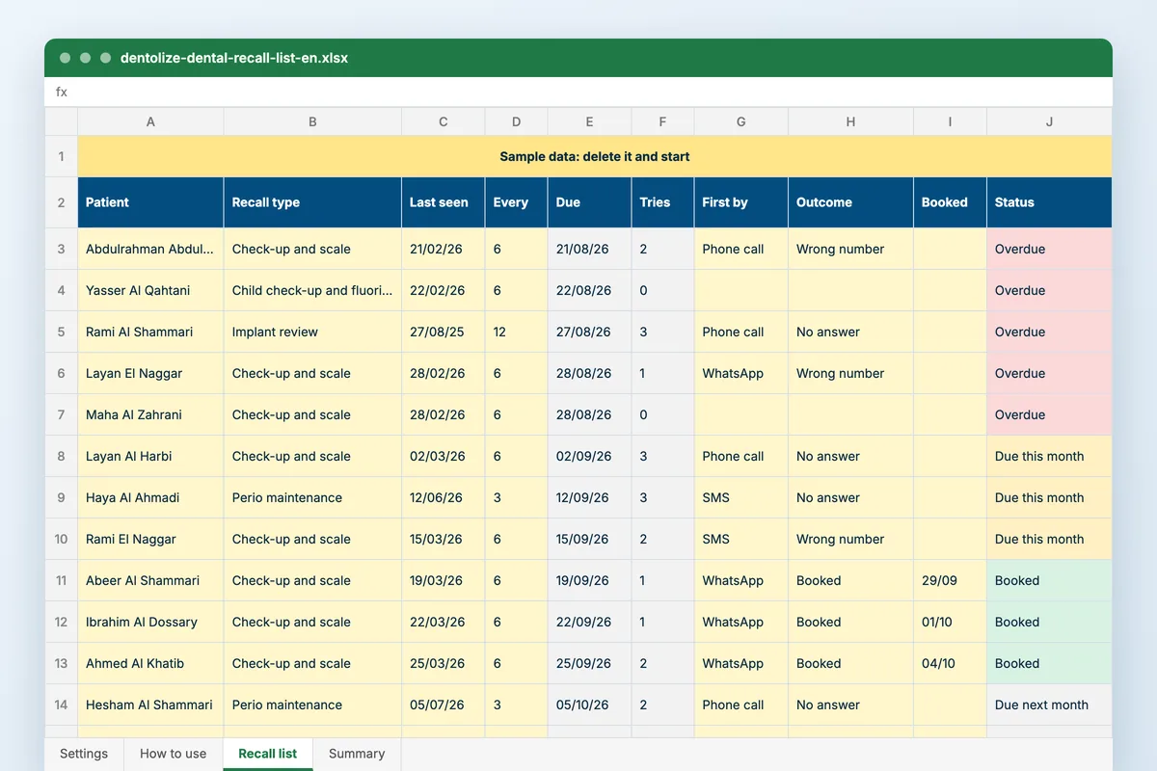The width and height of the screenshot is (1157, 771).
Task: Click the 'Booked' column header cell
Action: (x=950, y=202)
